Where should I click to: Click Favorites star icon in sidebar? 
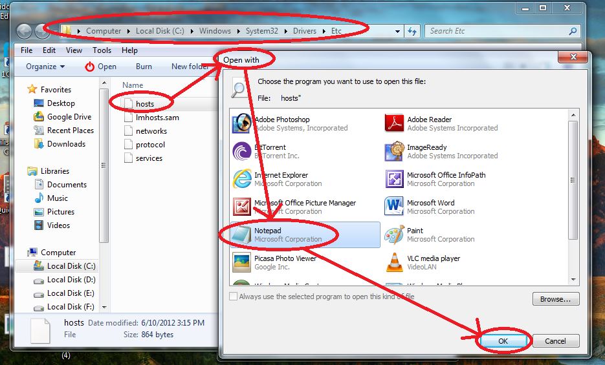point(32,89)
